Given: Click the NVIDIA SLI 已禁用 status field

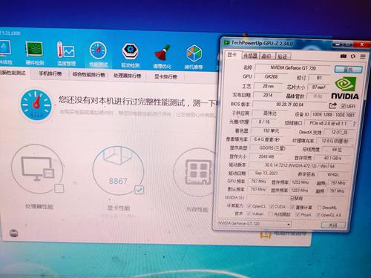Looking at the screenshot, I should pyautogui.click(x=296, y=198).
